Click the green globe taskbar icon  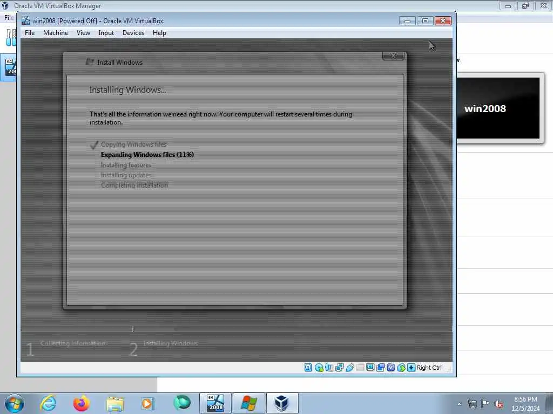pyautogui.click(x=182, y=402)
